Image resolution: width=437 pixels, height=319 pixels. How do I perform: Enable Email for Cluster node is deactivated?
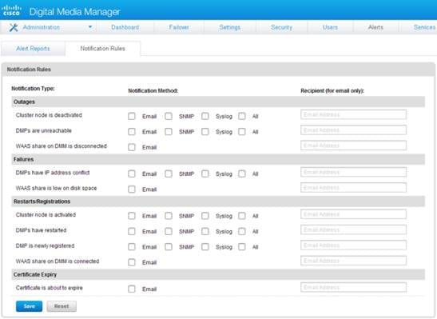click(132, 116)
